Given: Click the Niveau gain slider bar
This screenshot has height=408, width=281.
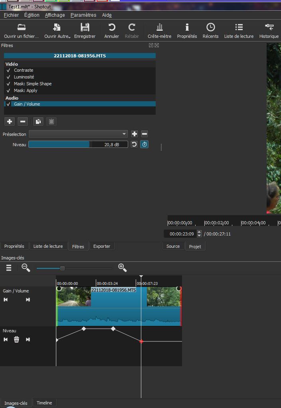Looking at the screenshot, I should click(x=78, y=144).
